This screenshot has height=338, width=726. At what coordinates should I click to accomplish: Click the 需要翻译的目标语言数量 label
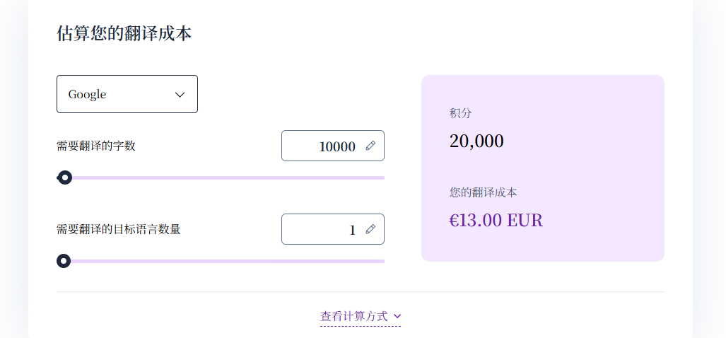[119, 229]
